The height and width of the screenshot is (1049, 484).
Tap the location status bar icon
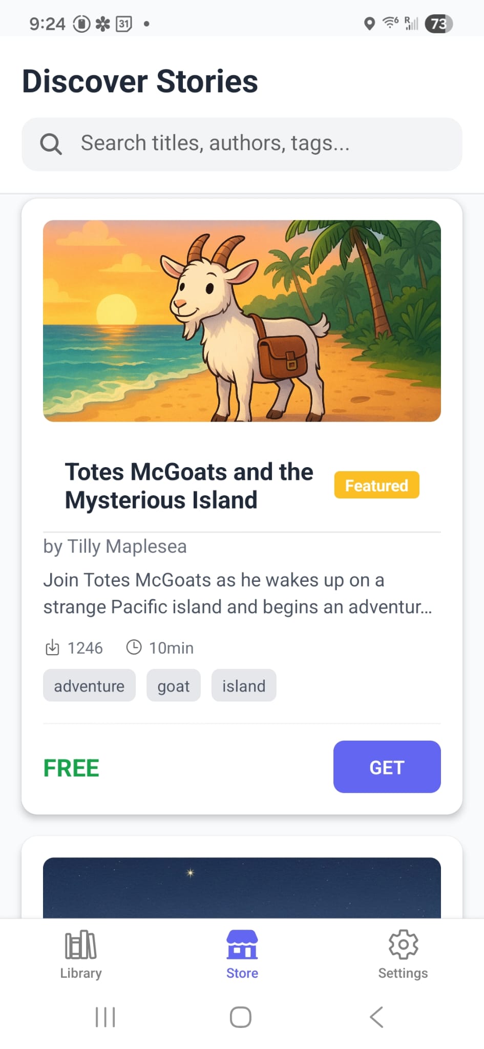pyautogui.click(x=369, y=24)
